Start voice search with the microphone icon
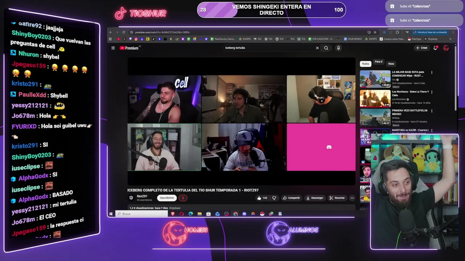Screen dimensions: 465x261 pos(338,48)
